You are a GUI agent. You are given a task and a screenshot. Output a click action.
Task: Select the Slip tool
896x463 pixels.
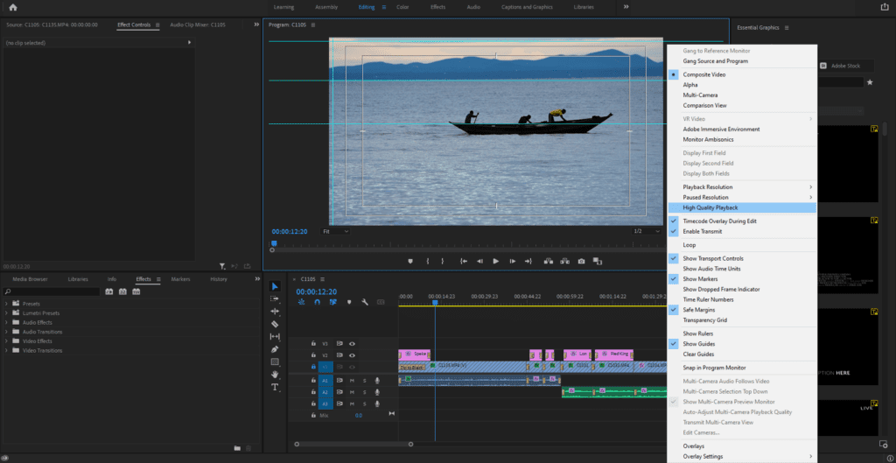click(x=275, y=337)
